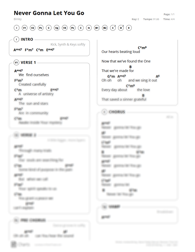Click the G#m chord above Oh oh
Viewport: 195px width, 252px height.
111,76
